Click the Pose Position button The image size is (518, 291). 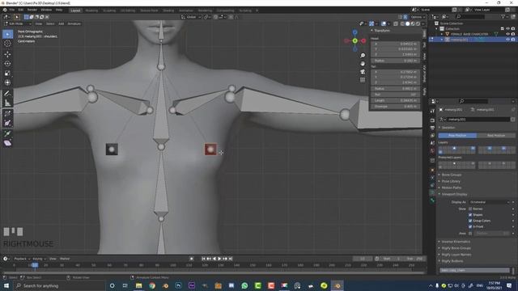tap(457, 136)
